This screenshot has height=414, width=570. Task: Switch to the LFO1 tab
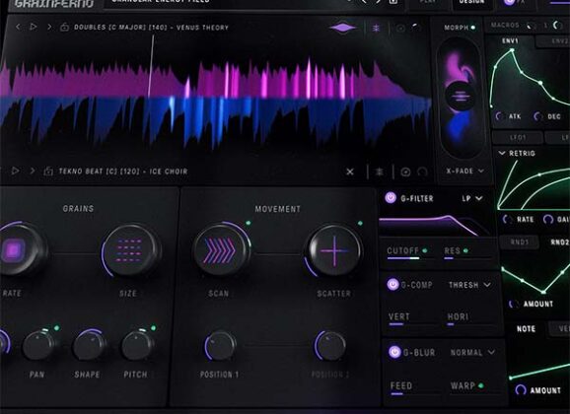[x=518, y=137]
